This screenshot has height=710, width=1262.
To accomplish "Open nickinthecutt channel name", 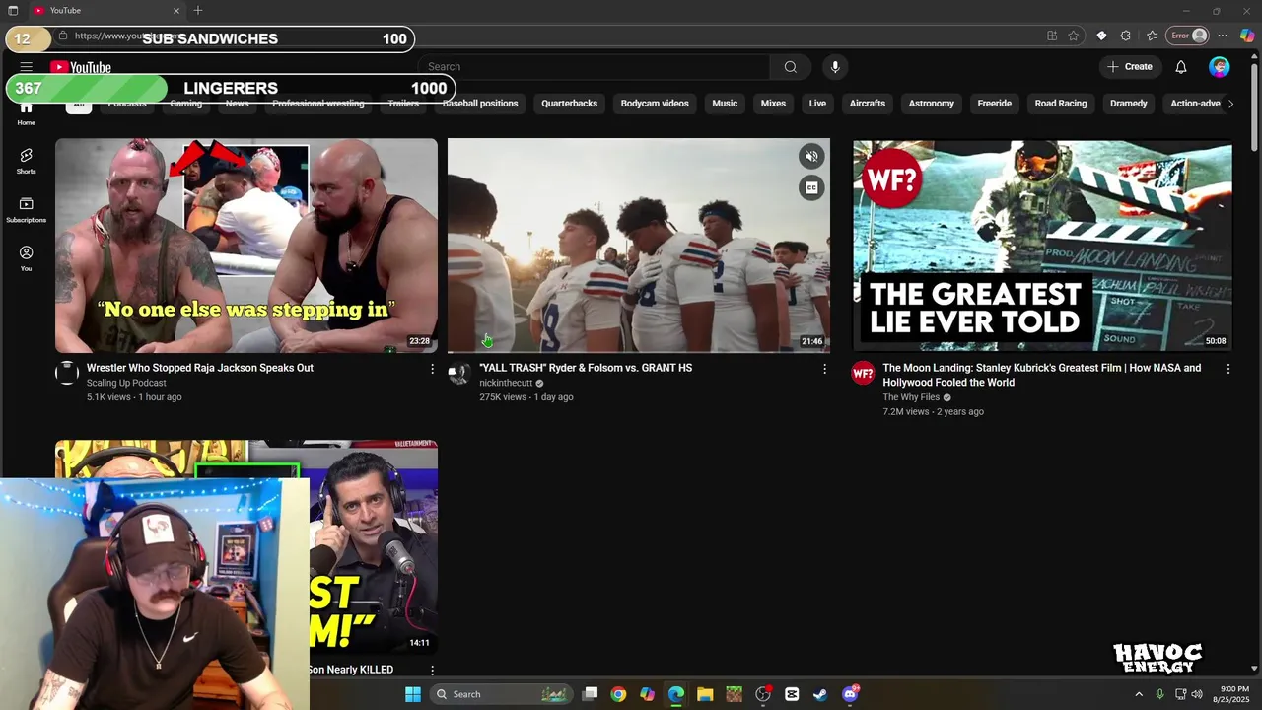I will (x=506, y=383).
